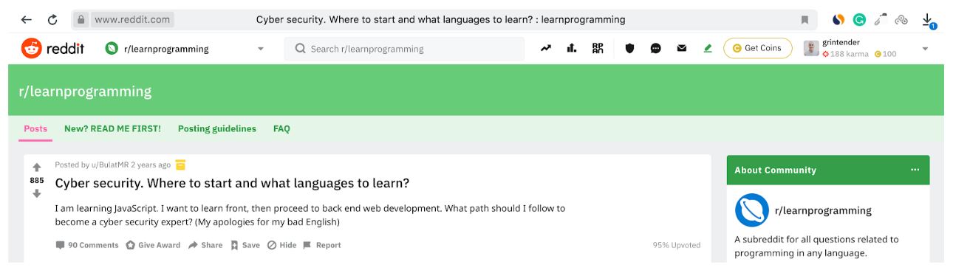Open the messages envelope icon
The image size is (964, 276).
click(682, 49)
